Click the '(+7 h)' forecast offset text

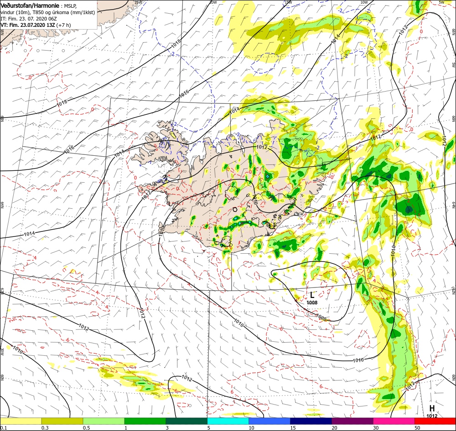pos(63,25)
